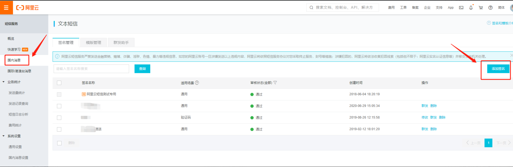Viewport: 513px width, 167px height.
Task: Collapse the 系统设置 sidebar section
Action: click(4, 136)
